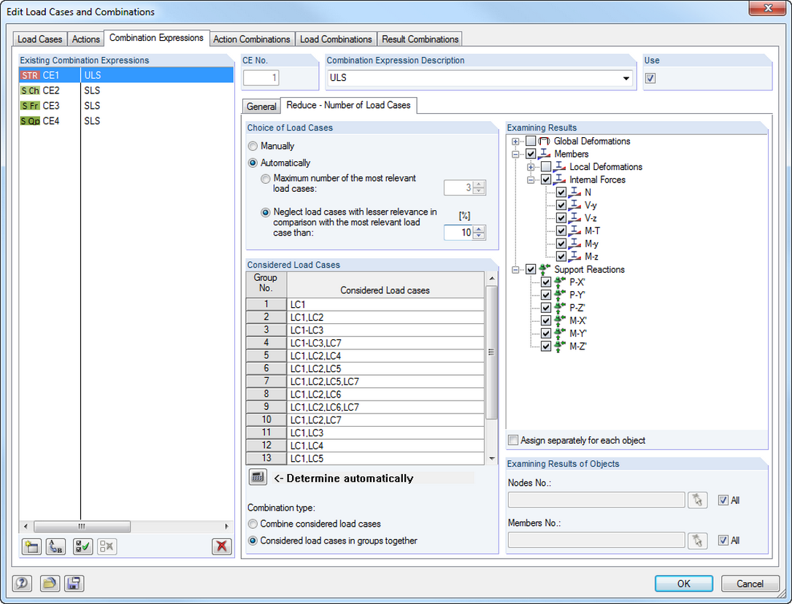The image size is (792, 604).
Task: Select the Automatically radio button
Action: 253,163
